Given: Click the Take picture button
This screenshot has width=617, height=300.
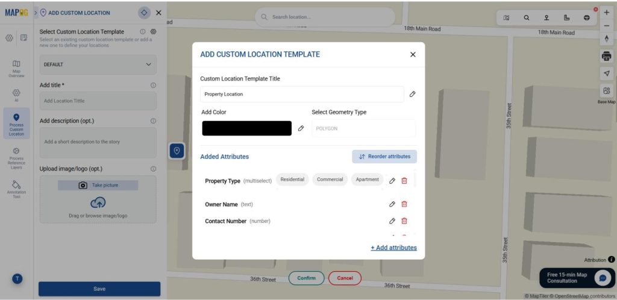Looking at the screenshot, I should coord(98,185).
